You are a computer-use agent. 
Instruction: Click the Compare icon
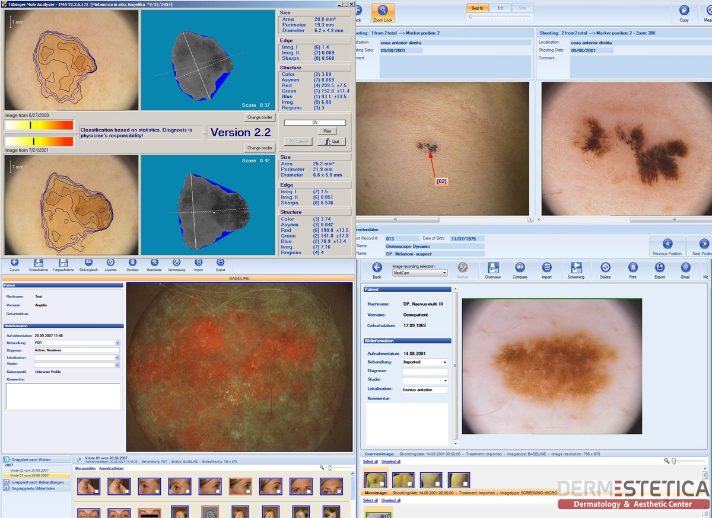point(520,268)
